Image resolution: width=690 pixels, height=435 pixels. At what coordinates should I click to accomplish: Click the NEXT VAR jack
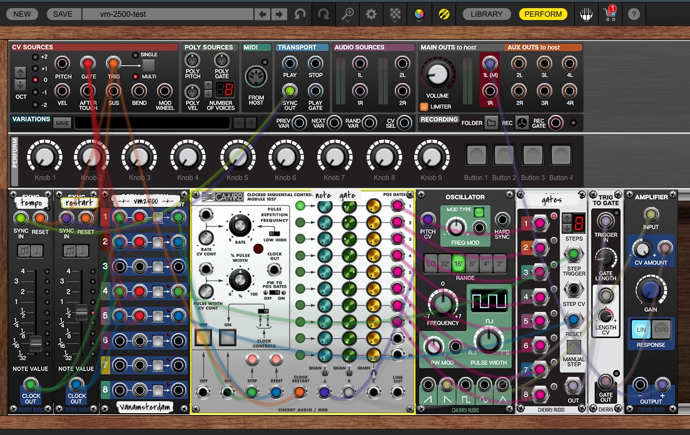click(334, 122)
